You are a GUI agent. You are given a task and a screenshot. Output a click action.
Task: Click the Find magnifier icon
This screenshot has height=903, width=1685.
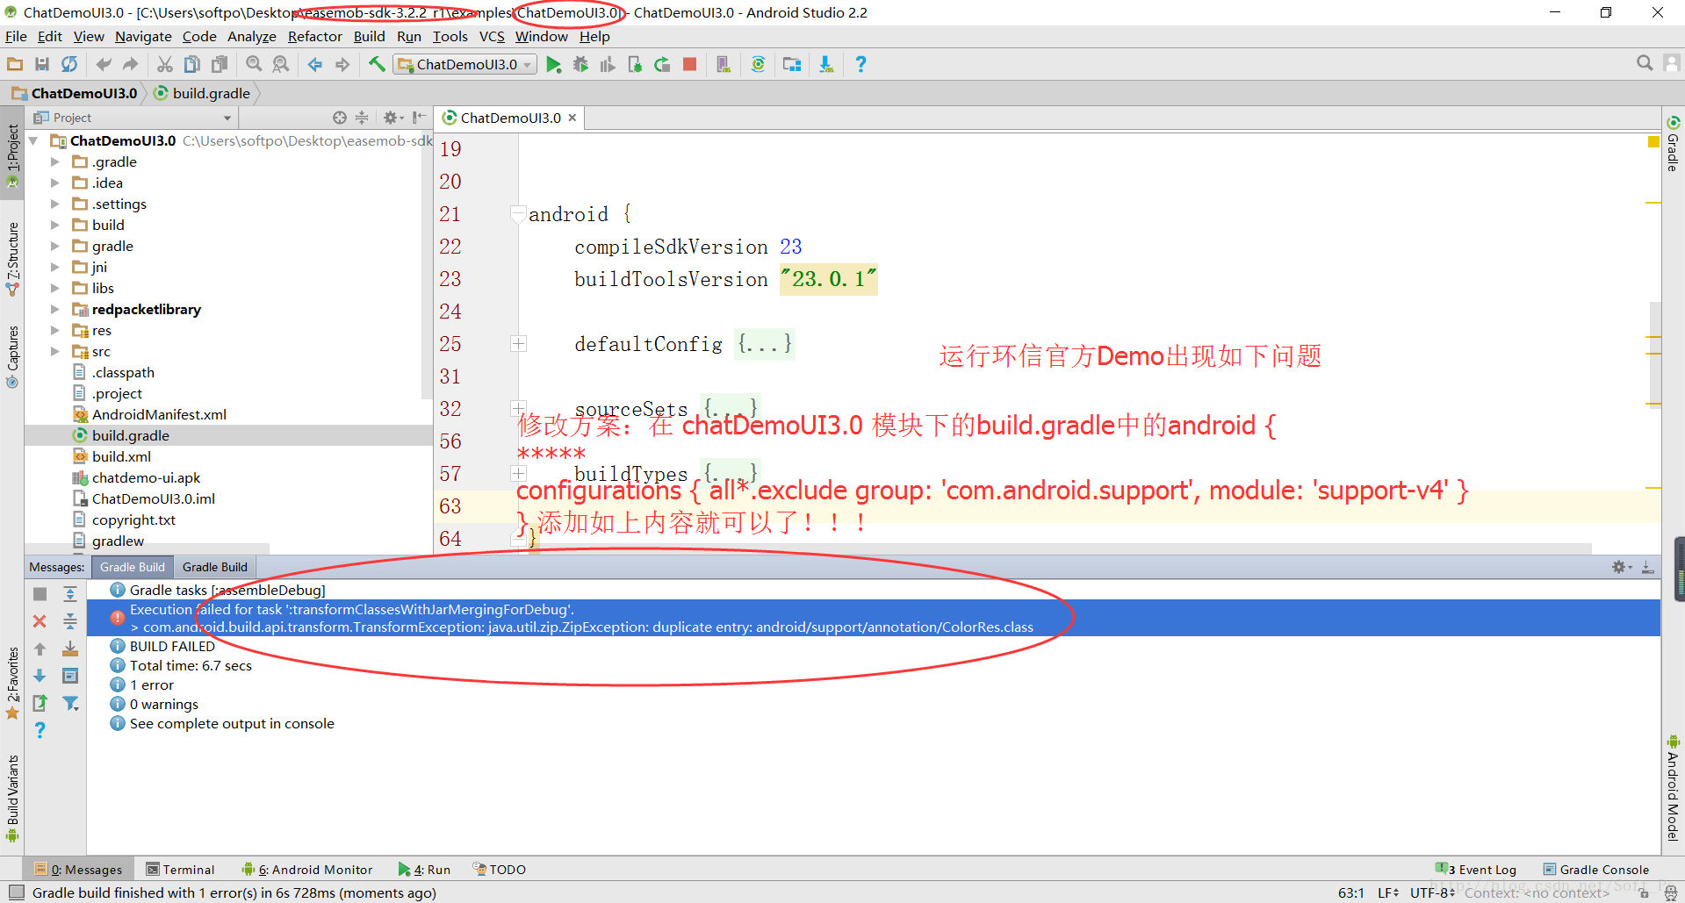pyautogui.click(x=254, y=64)
